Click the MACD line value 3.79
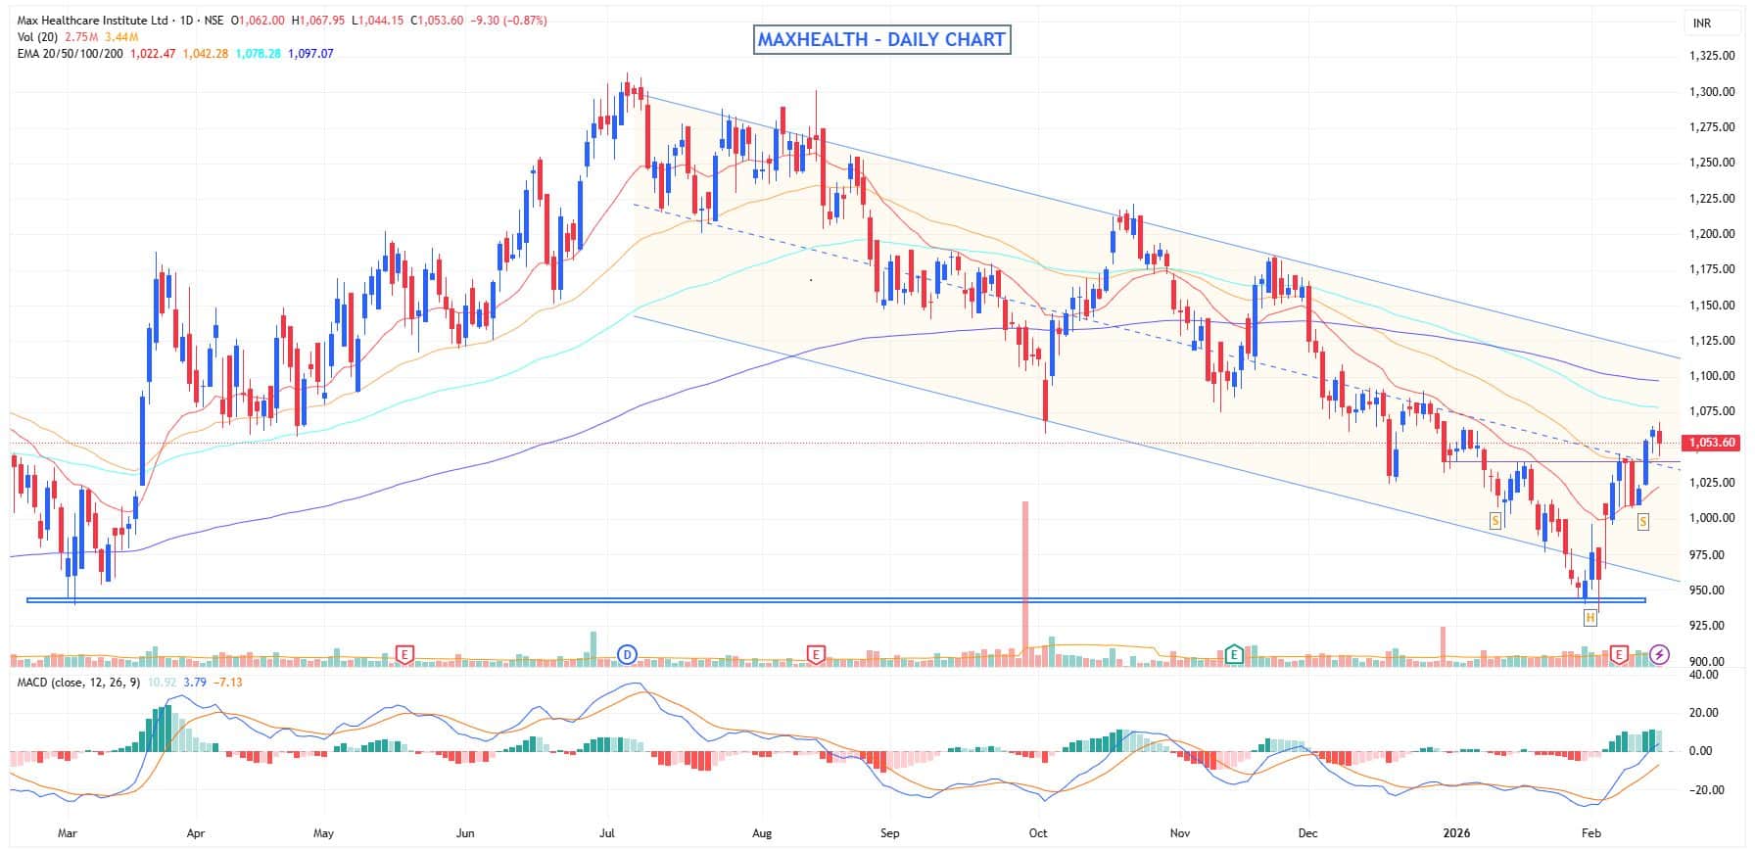This screenshot has width=1755, height=850. (195, 682)
